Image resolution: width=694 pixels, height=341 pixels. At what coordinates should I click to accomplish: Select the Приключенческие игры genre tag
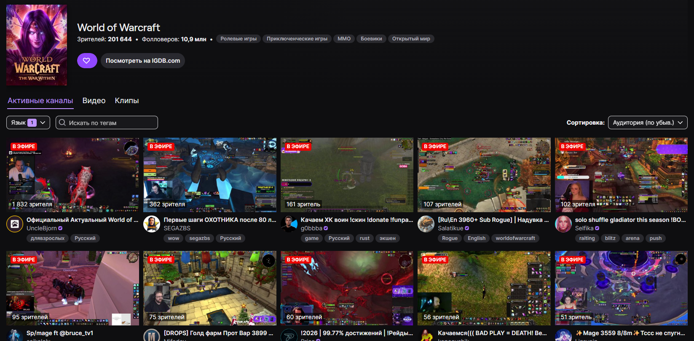[x=297, y=39]
